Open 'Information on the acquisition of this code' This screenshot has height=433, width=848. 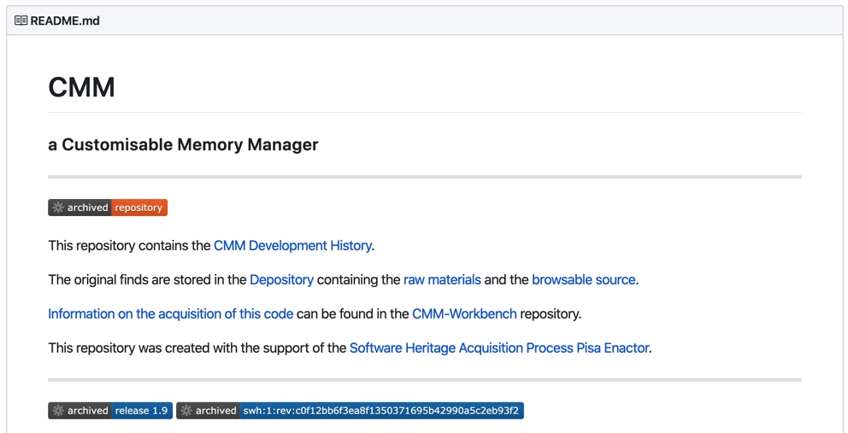pos(170,313)
